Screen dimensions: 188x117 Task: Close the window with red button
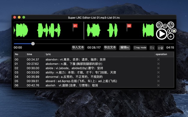[15, 17]
